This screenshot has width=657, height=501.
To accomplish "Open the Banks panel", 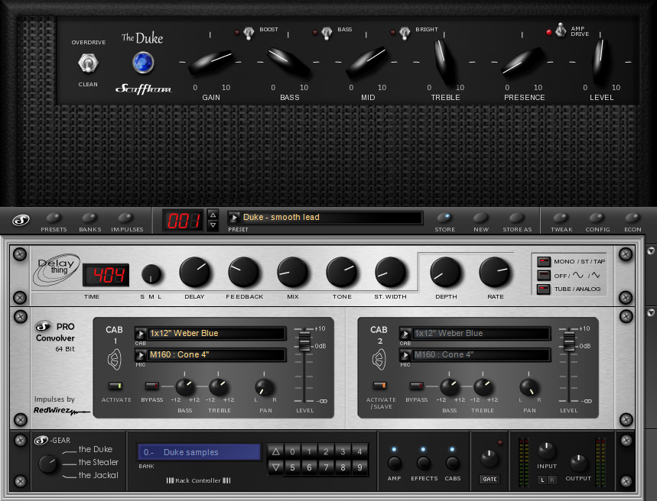I will pos(89,218).
